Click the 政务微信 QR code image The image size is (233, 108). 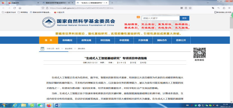[199, 53]
